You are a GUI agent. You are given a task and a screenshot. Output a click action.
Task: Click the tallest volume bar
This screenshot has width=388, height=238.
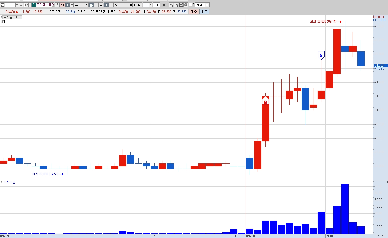(345, 209)
